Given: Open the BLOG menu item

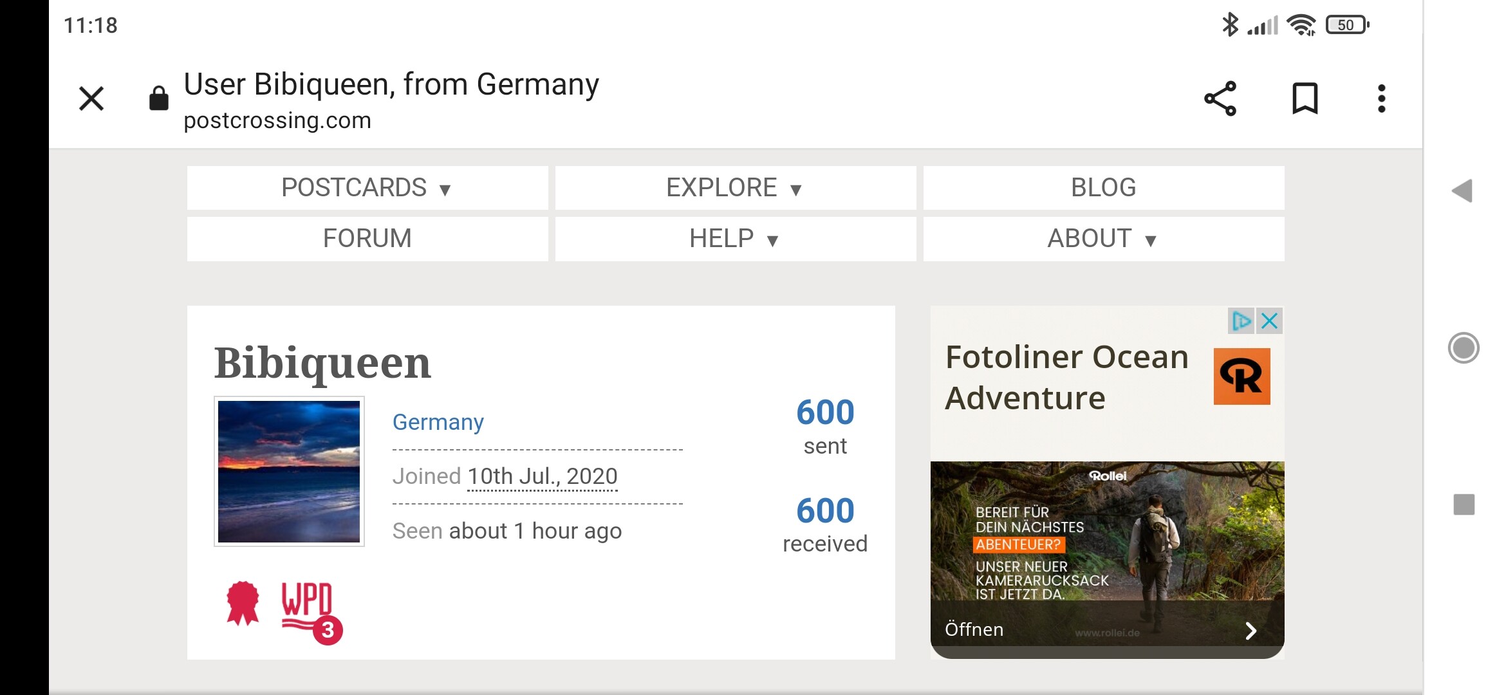Looking at the screenshot, I should point(1103,188).
